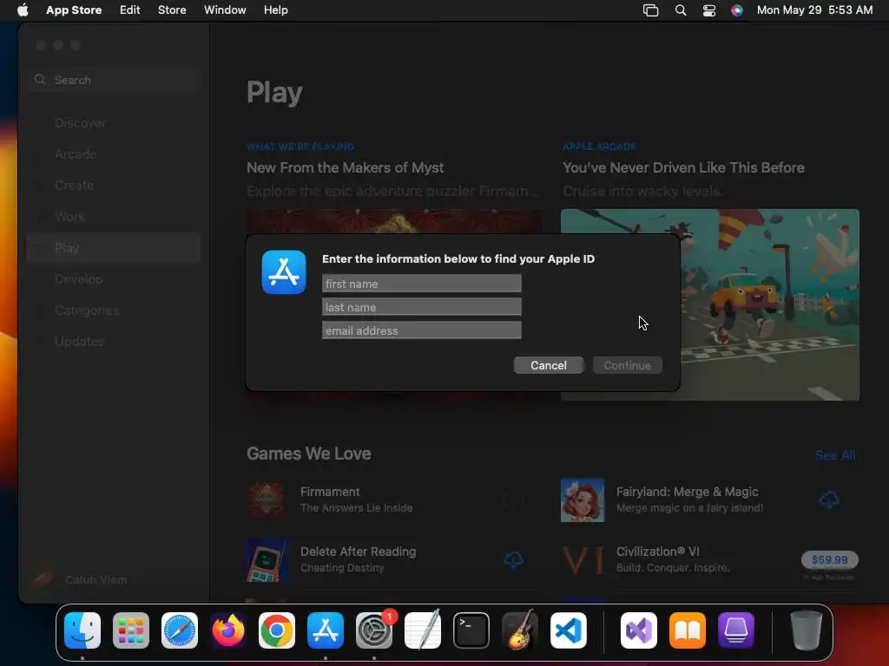This screenshot has width=889, height=666.
Task: Click See All for Games We Love
Action: 835,455
